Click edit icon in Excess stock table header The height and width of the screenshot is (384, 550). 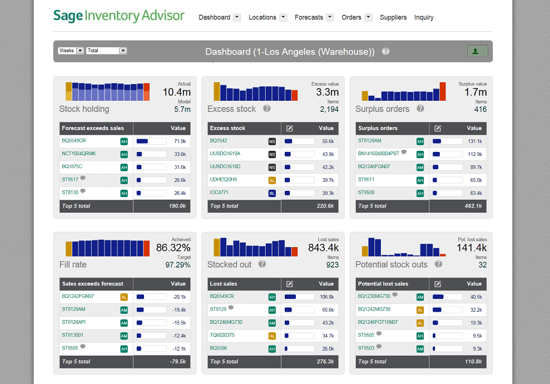coord(289,129)
